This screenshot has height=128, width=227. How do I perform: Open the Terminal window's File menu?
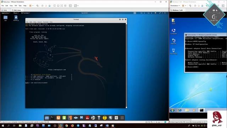27,22
